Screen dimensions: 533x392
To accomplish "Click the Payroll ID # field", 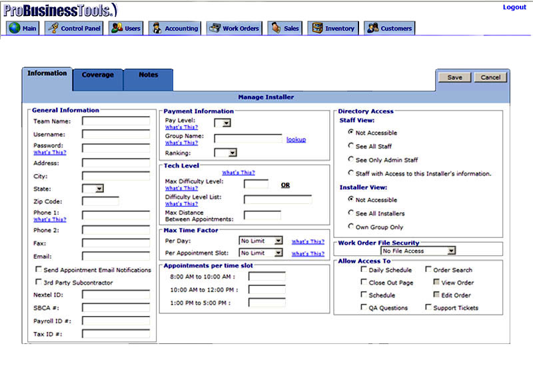I will [116, 321].
